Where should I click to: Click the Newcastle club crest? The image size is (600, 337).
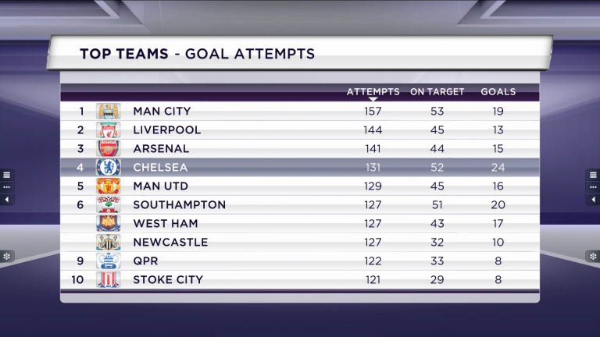coord(109,243)
